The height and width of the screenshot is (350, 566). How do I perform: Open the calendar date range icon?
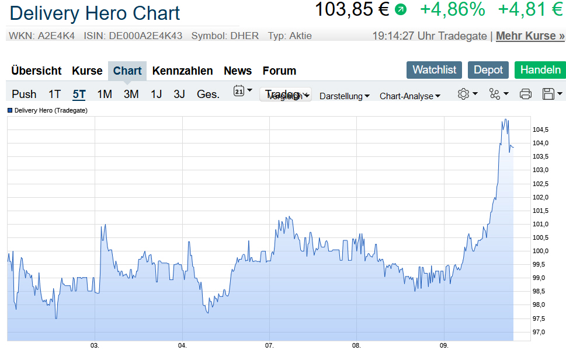click(238, 91)
